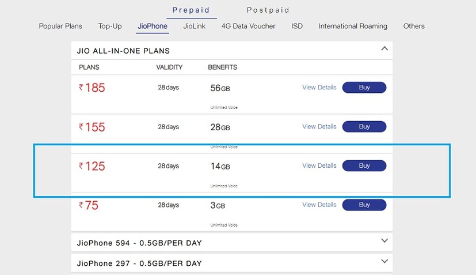Viewport: 476px width, 275px height.
Task: Buy the ₹185 plan
Action: (x=364, y=88)
